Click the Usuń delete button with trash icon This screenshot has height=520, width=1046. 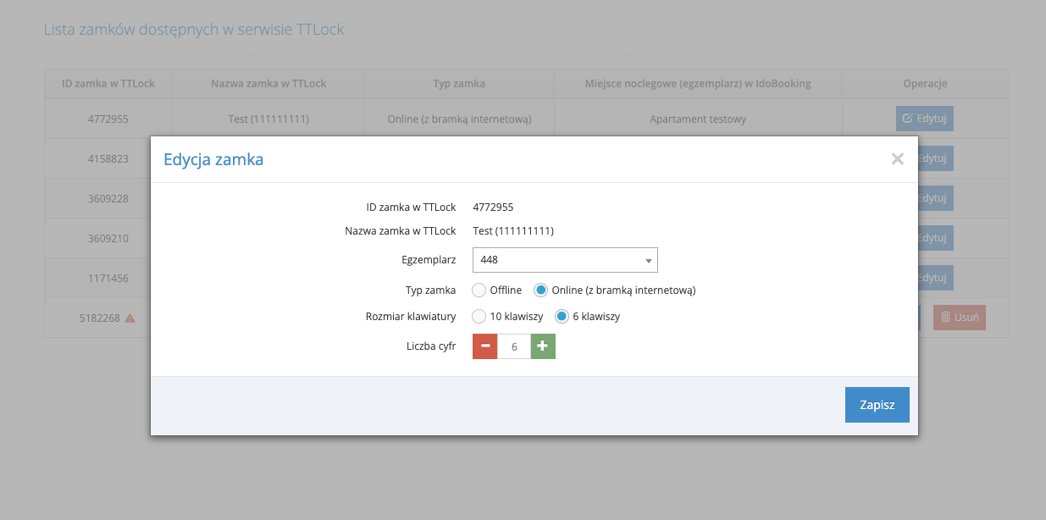click(959, 318)
